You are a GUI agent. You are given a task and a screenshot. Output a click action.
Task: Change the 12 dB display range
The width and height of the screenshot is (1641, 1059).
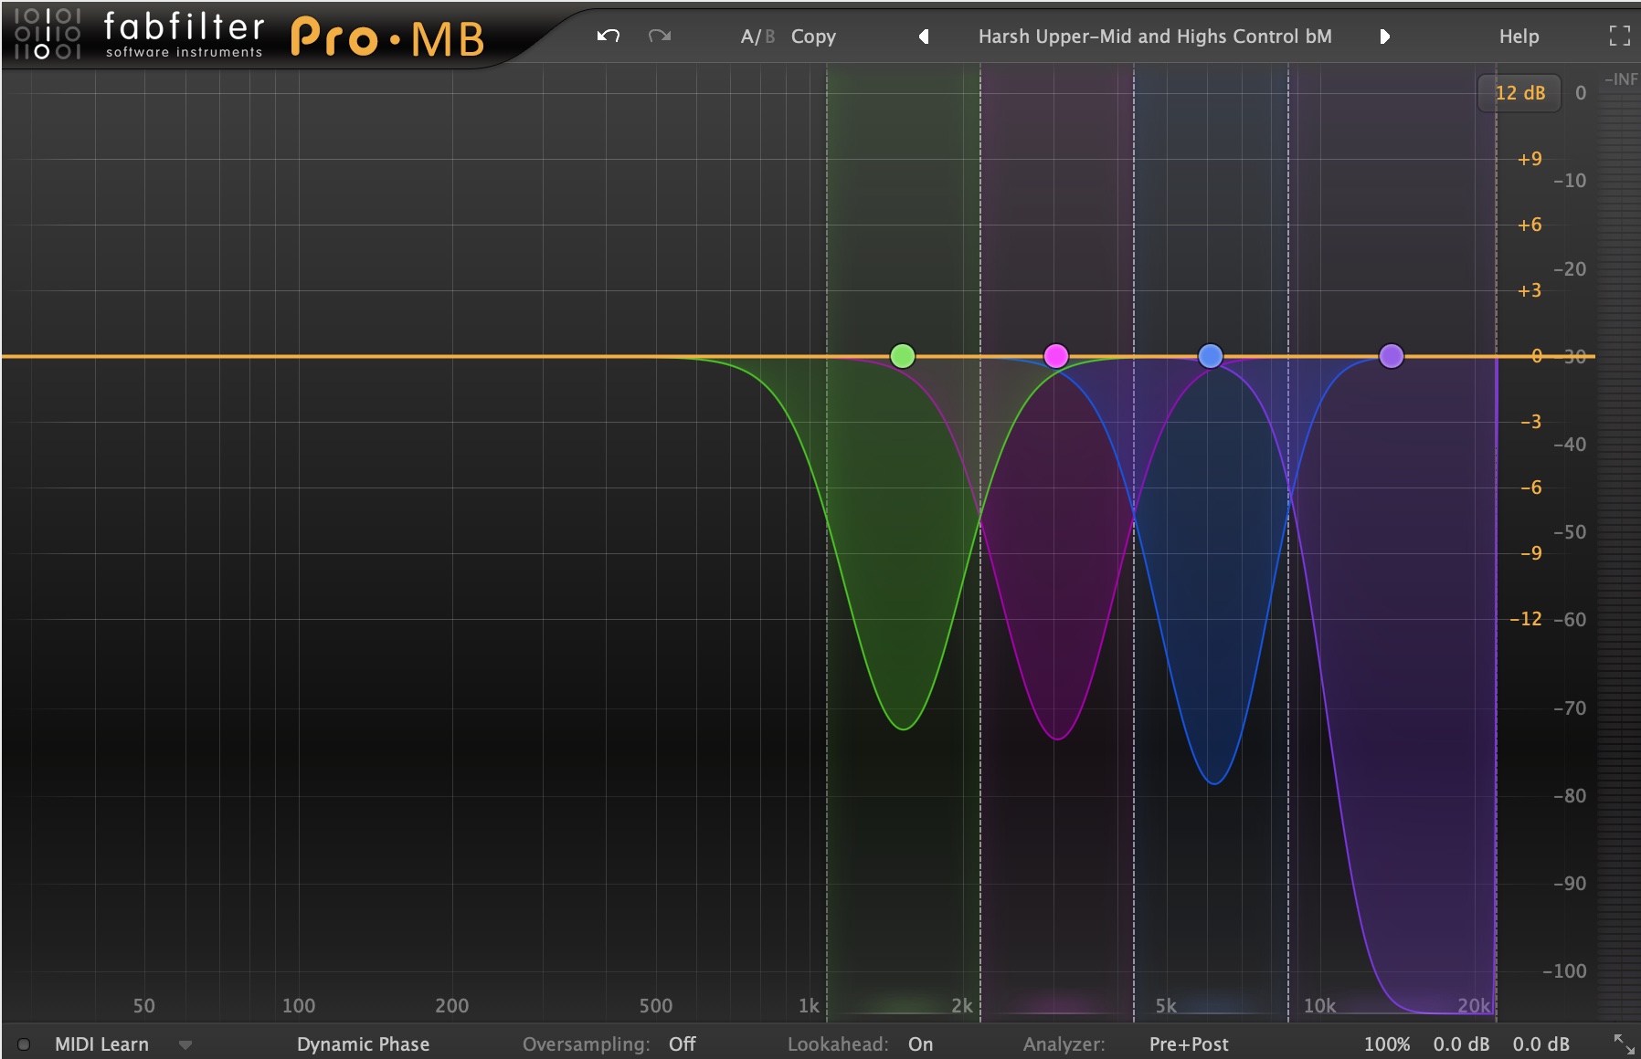pyautogui.click(x=1519, y=92)
